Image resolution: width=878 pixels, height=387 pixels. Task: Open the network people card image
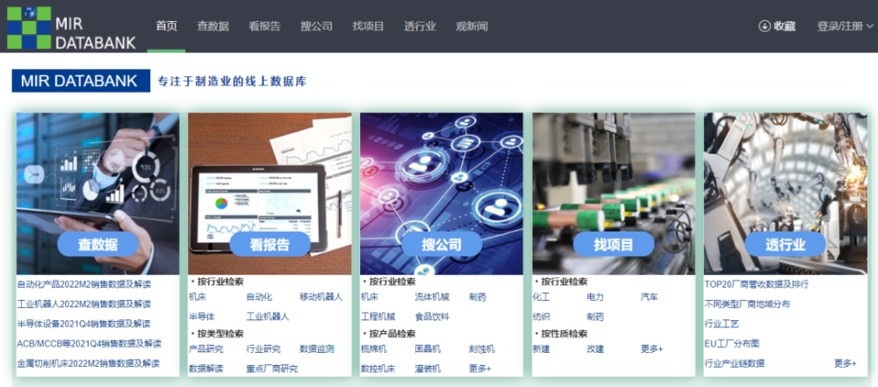click(x=442, y=194)
